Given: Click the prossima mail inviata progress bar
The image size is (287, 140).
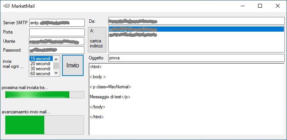Looking at the screenshot, I should point(45,94).
